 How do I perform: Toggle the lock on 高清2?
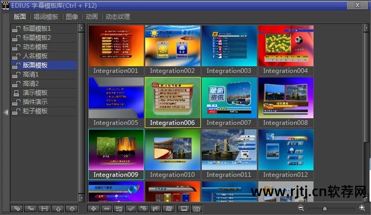[x=16, y=84]
